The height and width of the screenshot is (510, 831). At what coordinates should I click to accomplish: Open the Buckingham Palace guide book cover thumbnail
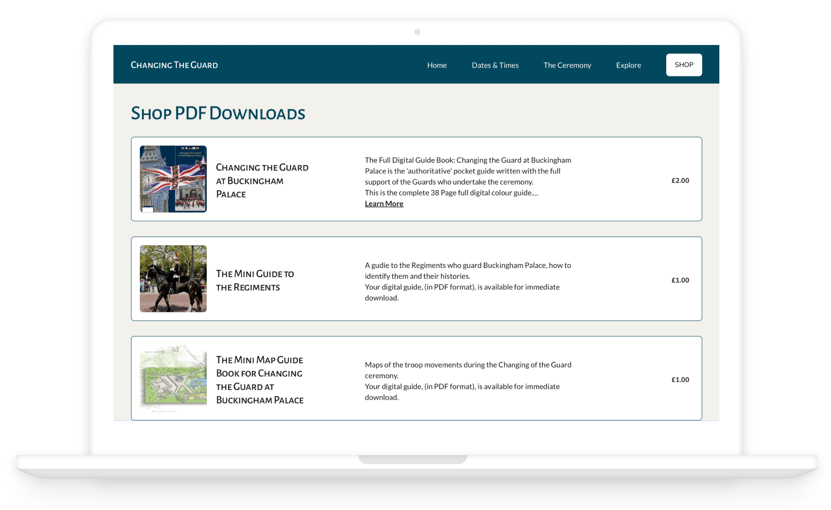click(x=173, y=179)
